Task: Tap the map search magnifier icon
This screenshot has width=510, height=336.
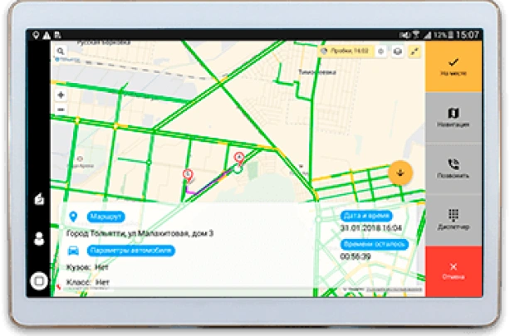Action: click(x=61, y=51)
